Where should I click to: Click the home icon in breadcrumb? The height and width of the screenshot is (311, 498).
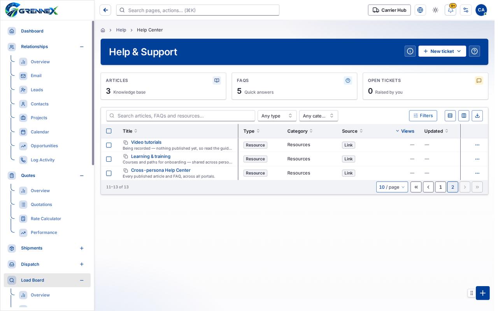pos(103,30)
